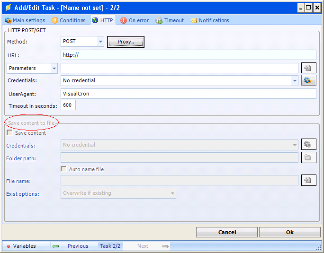Expand the Exist options dropdown
324x253 pixels.
tap(118, 193)
